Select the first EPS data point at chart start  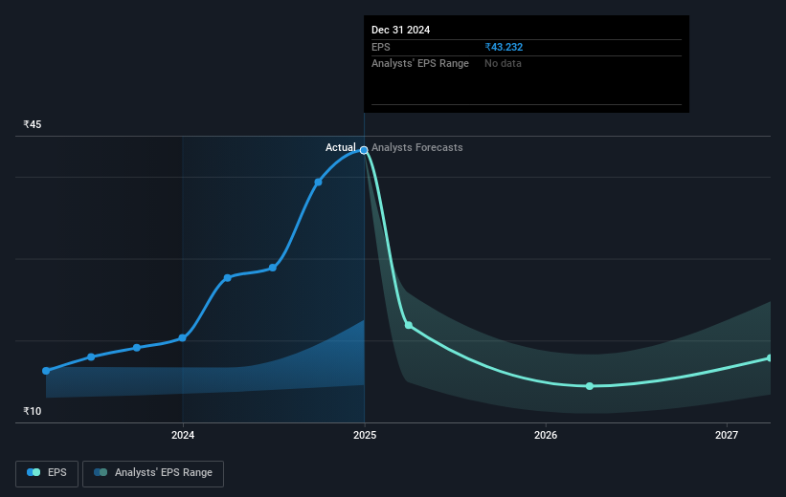tap(46, 371)
